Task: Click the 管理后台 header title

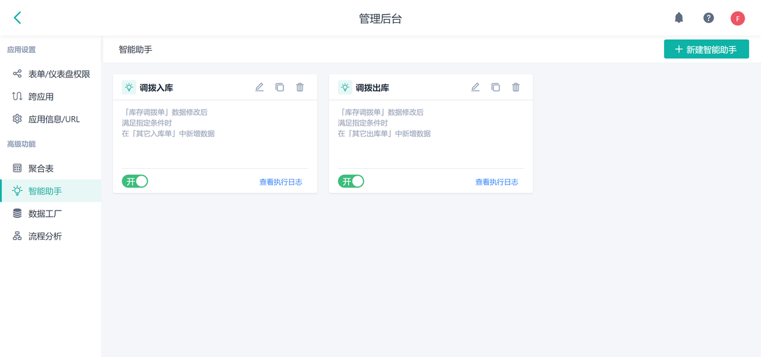Action: 380,18
